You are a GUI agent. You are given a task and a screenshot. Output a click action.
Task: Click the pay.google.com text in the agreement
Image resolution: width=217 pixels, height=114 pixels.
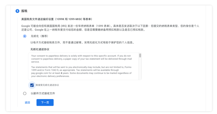pos(39,73)
